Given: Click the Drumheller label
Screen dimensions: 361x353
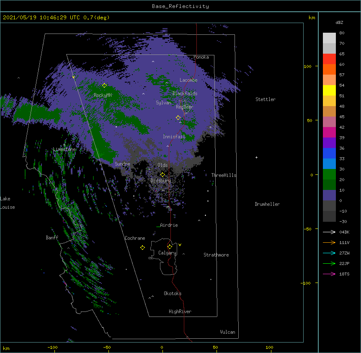Looking at the screenshot, I should click(267, 204).
